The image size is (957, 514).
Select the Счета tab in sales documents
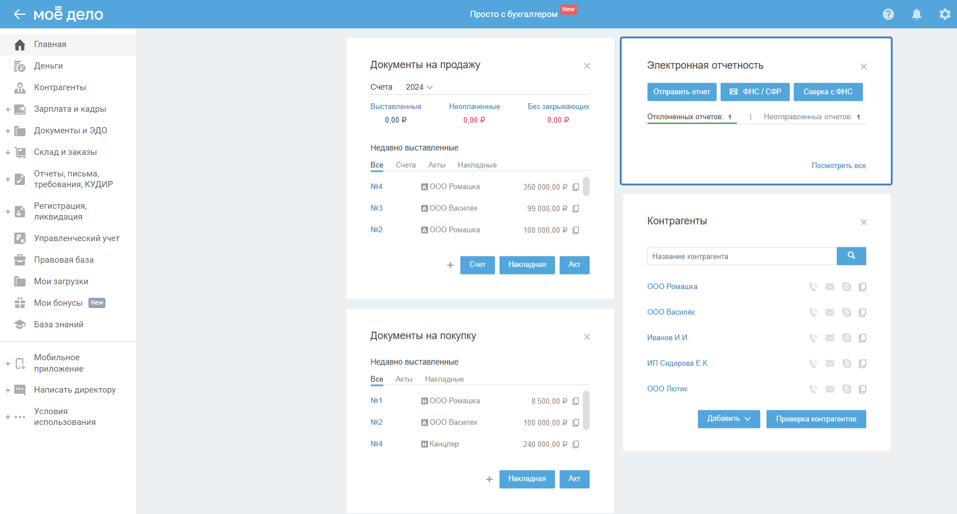(406, 165)
